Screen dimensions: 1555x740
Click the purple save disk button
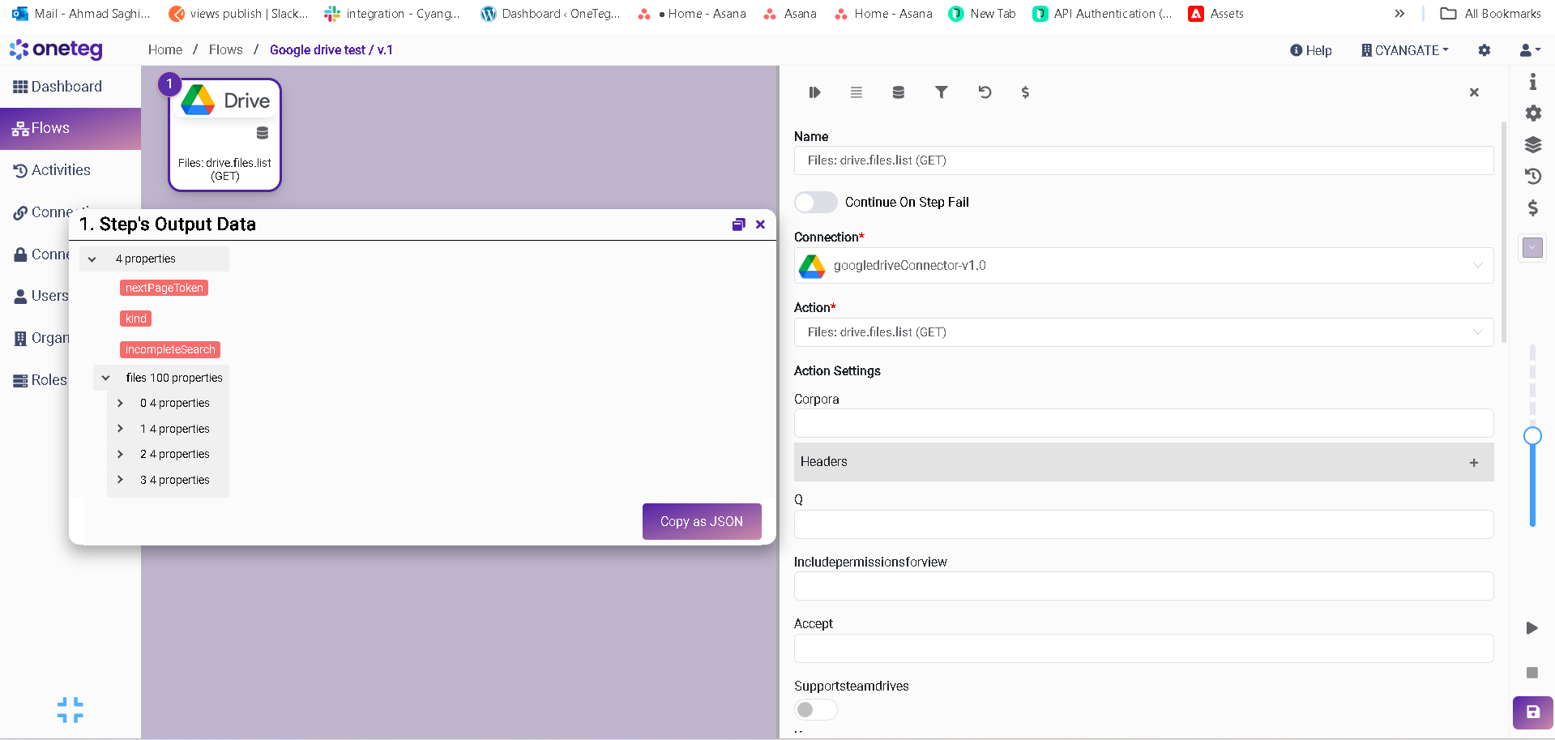pos(1532,712)
